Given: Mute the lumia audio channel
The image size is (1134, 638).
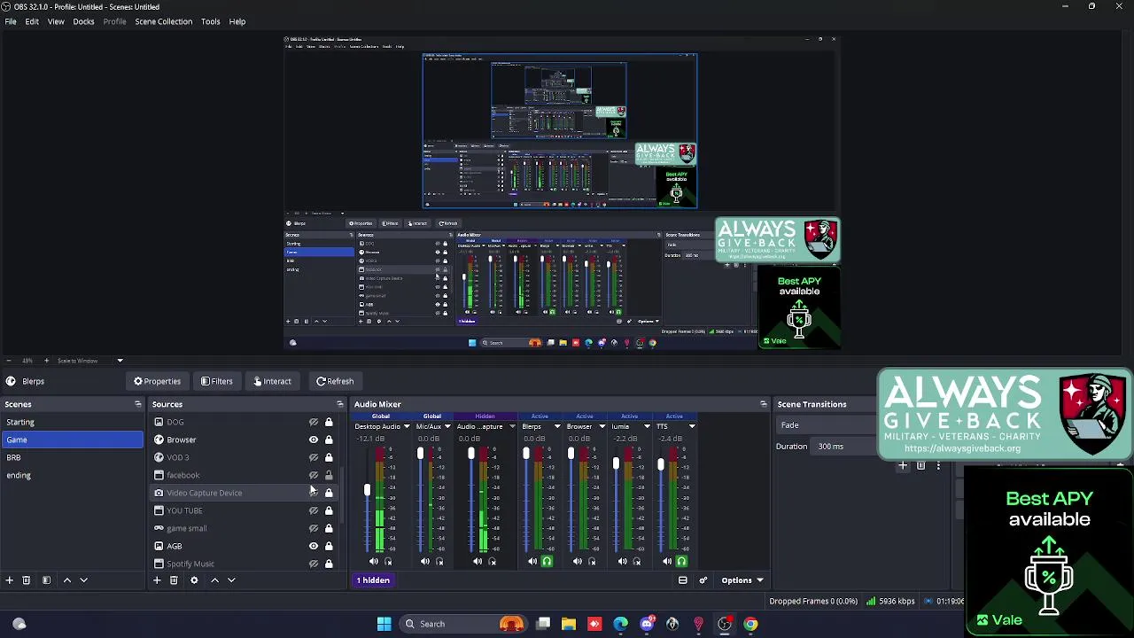Looking at the screenshot, I should (x=622, y=561).
